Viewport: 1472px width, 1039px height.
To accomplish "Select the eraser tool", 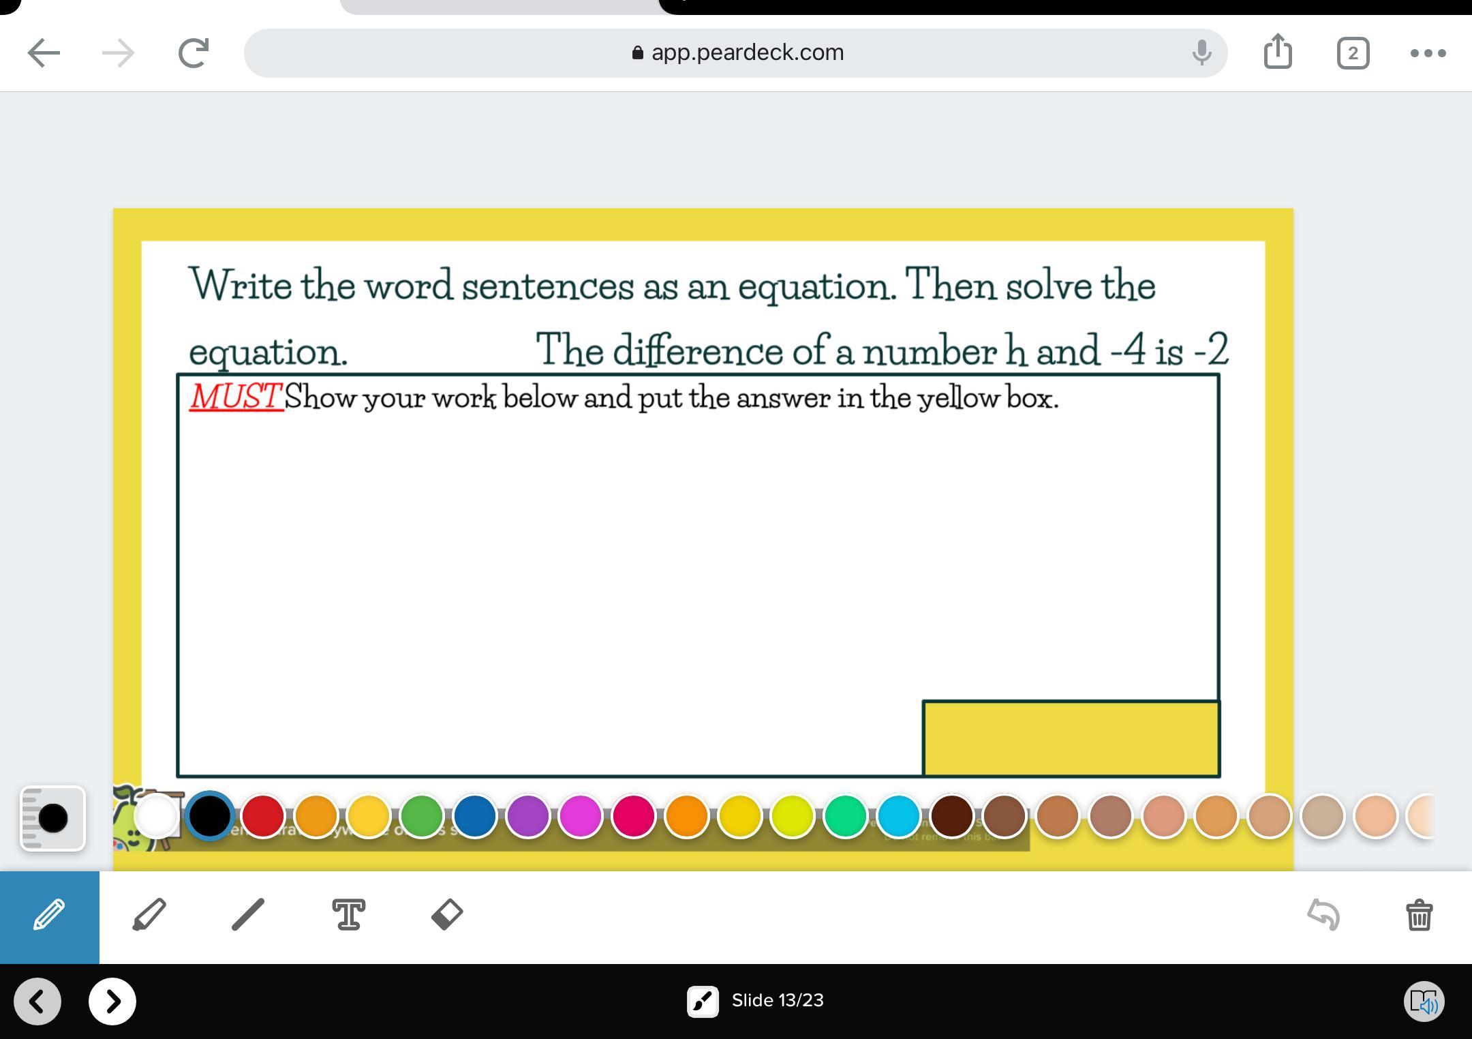I will 447,916.
